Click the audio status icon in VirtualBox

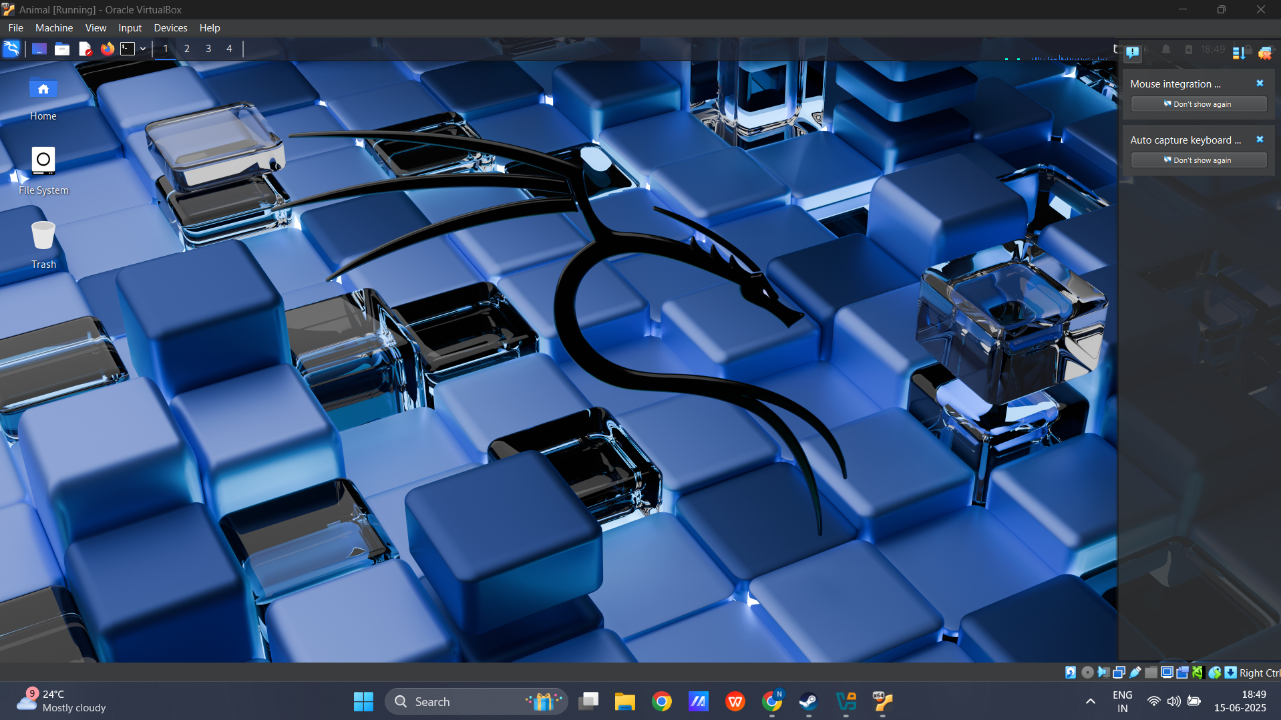tap(1103, 673)
